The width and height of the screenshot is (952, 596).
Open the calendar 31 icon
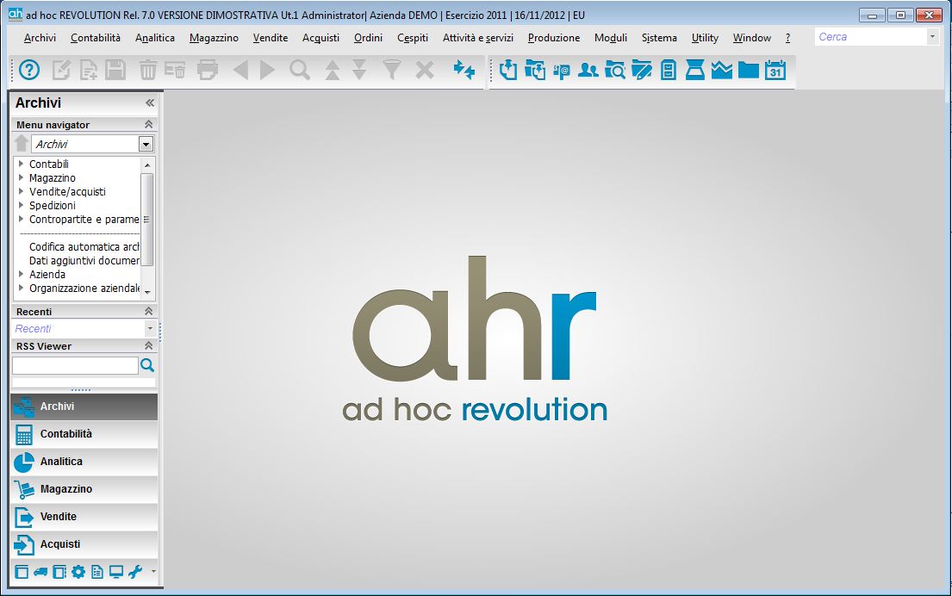(775, 71)
